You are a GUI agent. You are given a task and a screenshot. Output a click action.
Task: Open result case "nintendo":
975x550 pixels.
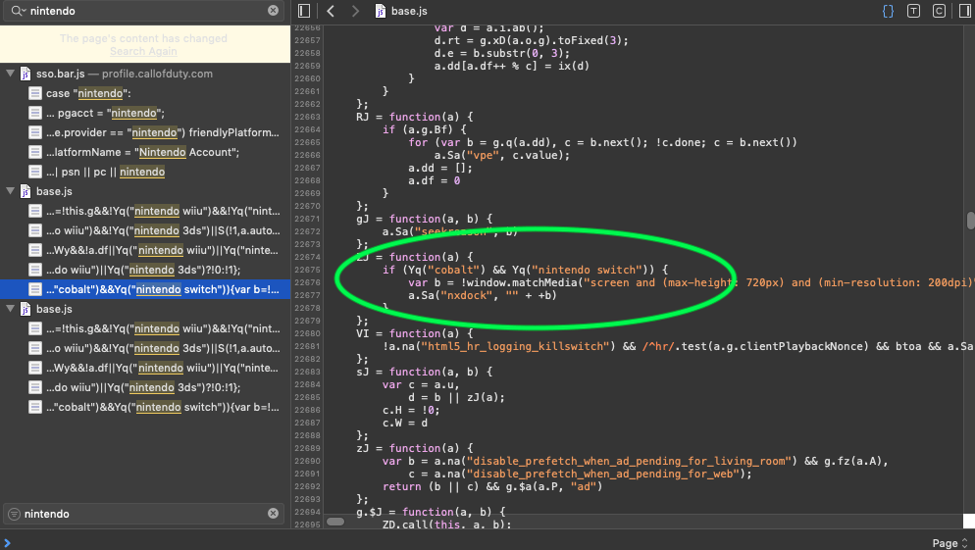[x=145, y=93]
